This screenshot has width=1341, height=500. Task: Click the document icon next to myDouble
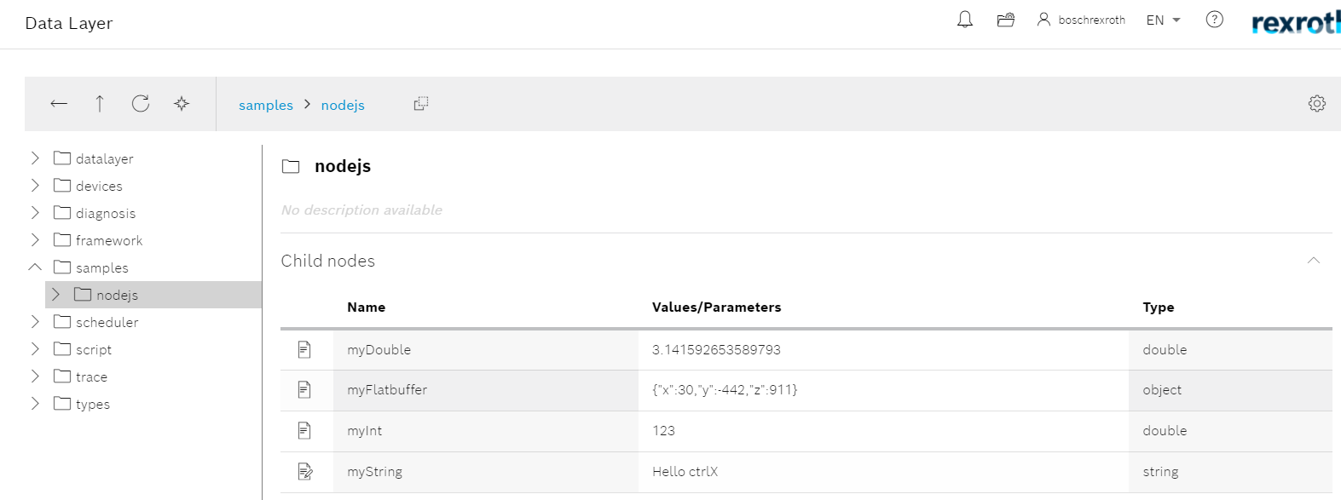pos(306,349)
